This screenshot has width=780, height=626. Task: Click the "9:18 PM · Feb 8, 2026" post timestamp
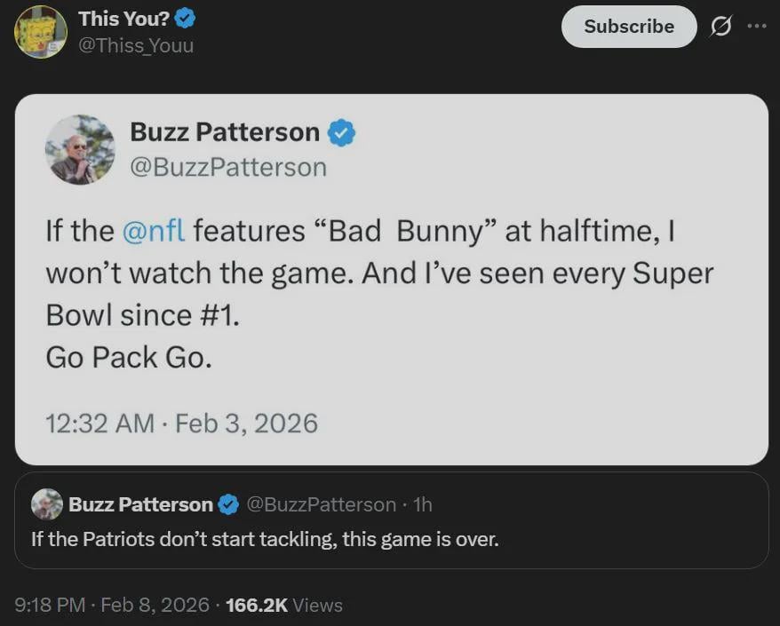pos(111,605)
